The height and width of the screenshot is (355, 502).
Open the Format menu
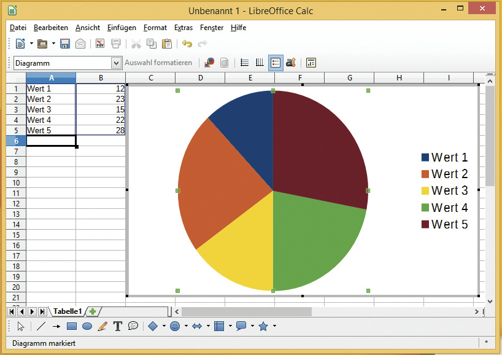pos(155,28)
